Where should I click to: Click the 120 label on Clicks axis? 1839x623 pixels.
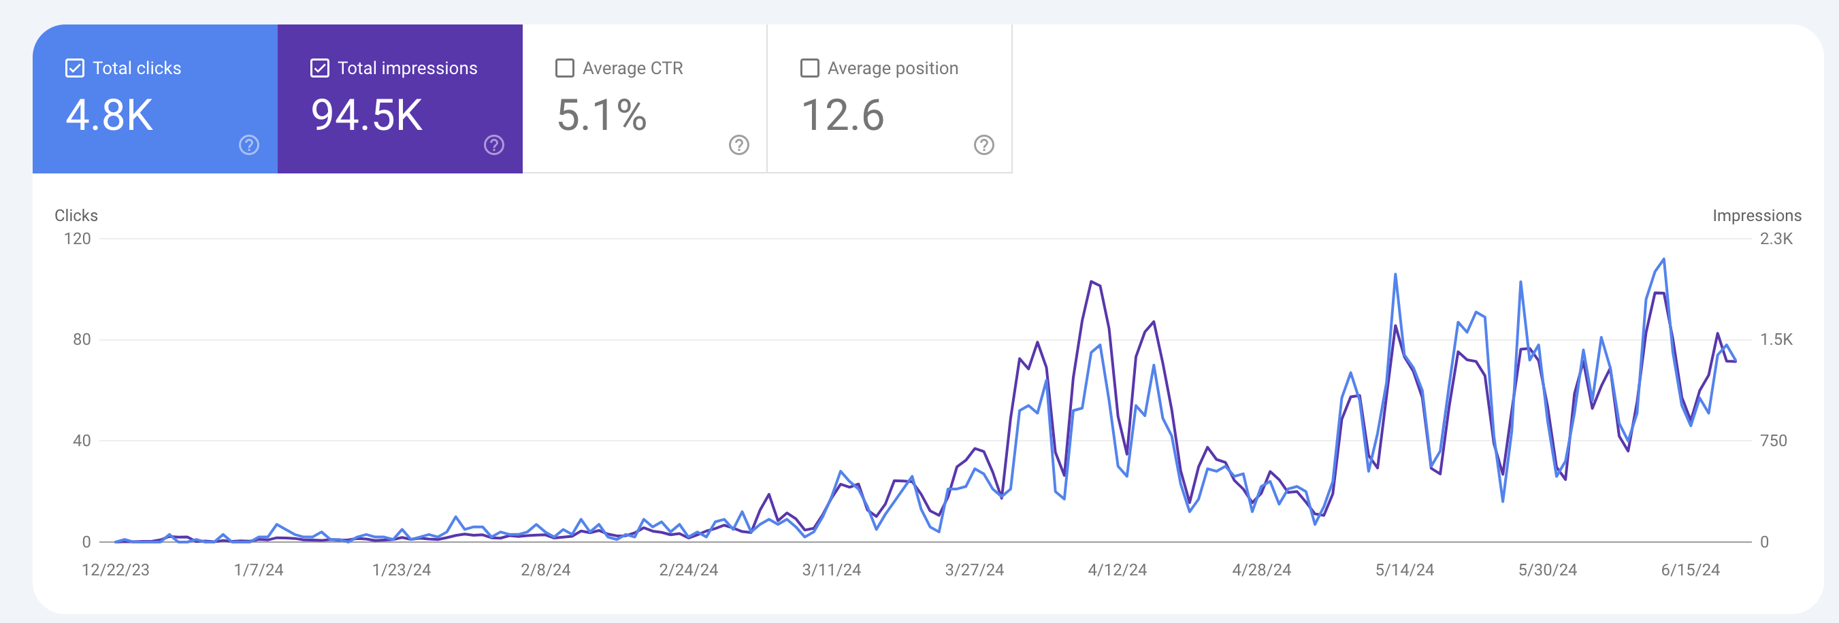[77, 239]
